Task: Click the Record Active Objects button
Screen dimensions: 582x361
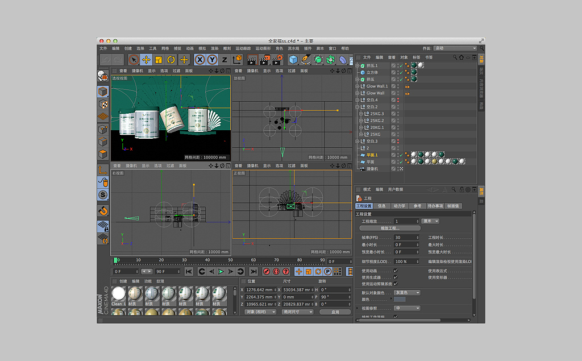Action: tap(265, 272)
